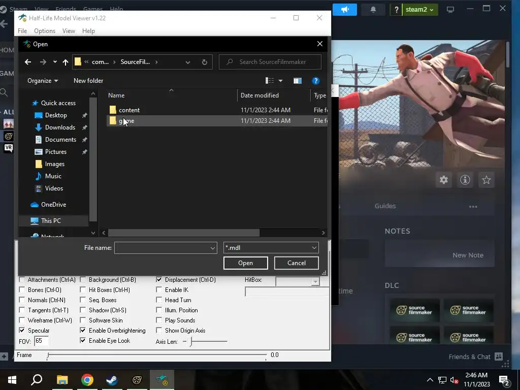This screenshot has height=390, width=520.
Task: Switch to Guides tab in Steam
Action: (385, 206)
